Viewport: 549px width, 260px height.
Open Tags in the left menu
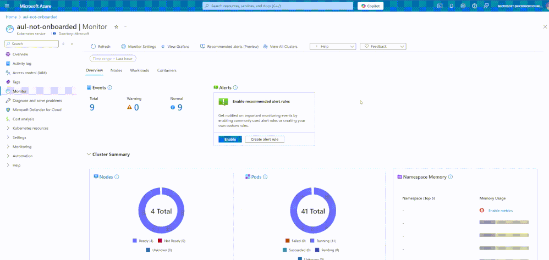pyautogui.click(x=16, y=82)
